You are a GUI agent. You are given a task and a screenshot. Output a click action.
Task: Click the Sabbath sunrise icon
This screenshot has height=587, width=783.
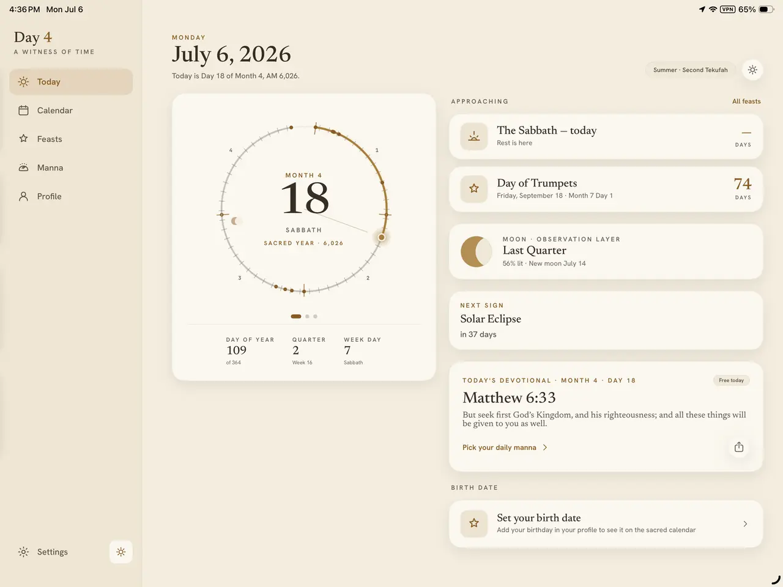point(474,136)
